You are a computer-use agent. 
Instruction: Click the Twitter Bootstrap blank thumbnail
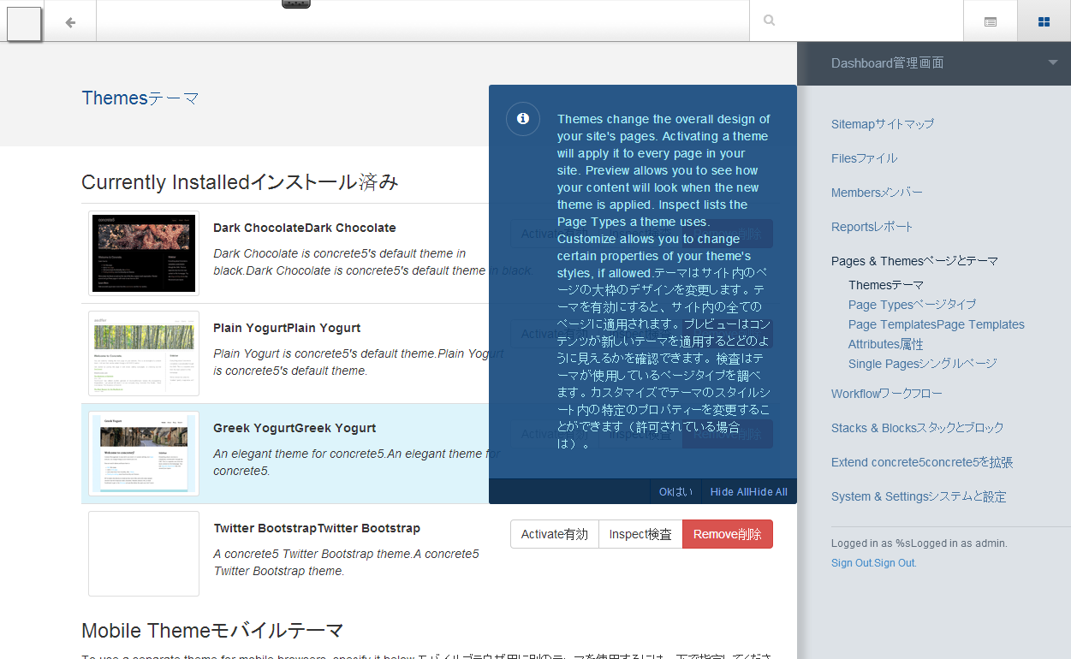pyautogui.click(x=144, y=554)
